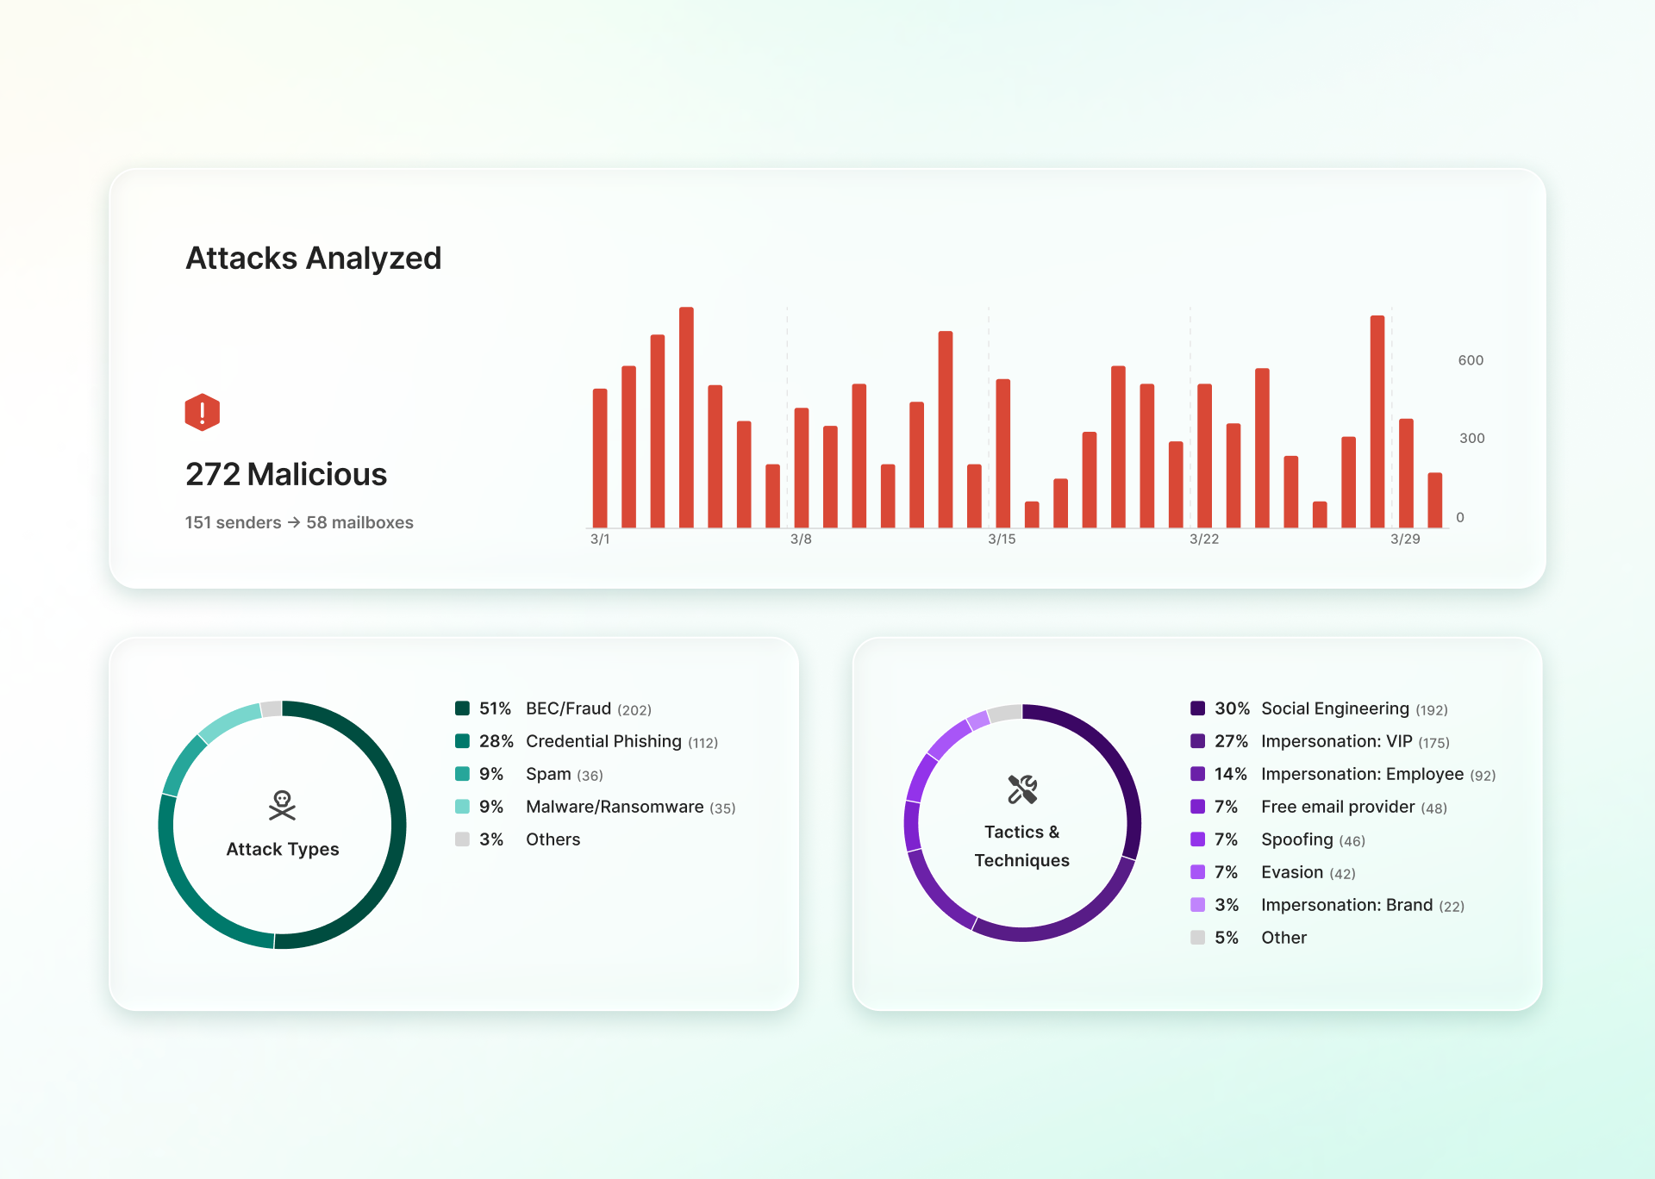The image size is (1655, 1179).
Task: Click the 3/22 date axis marker
Action: click(x=1203, y=539)
